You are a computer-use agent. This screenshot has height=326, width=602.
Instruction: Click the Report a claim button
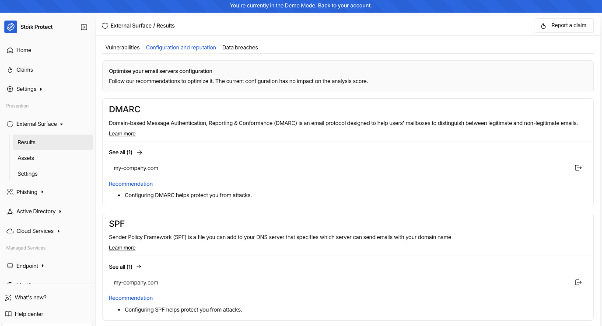coord(564,26)
